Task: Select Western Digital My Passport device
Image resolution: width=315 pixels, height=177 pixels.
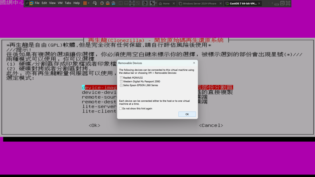Action: 142,81
